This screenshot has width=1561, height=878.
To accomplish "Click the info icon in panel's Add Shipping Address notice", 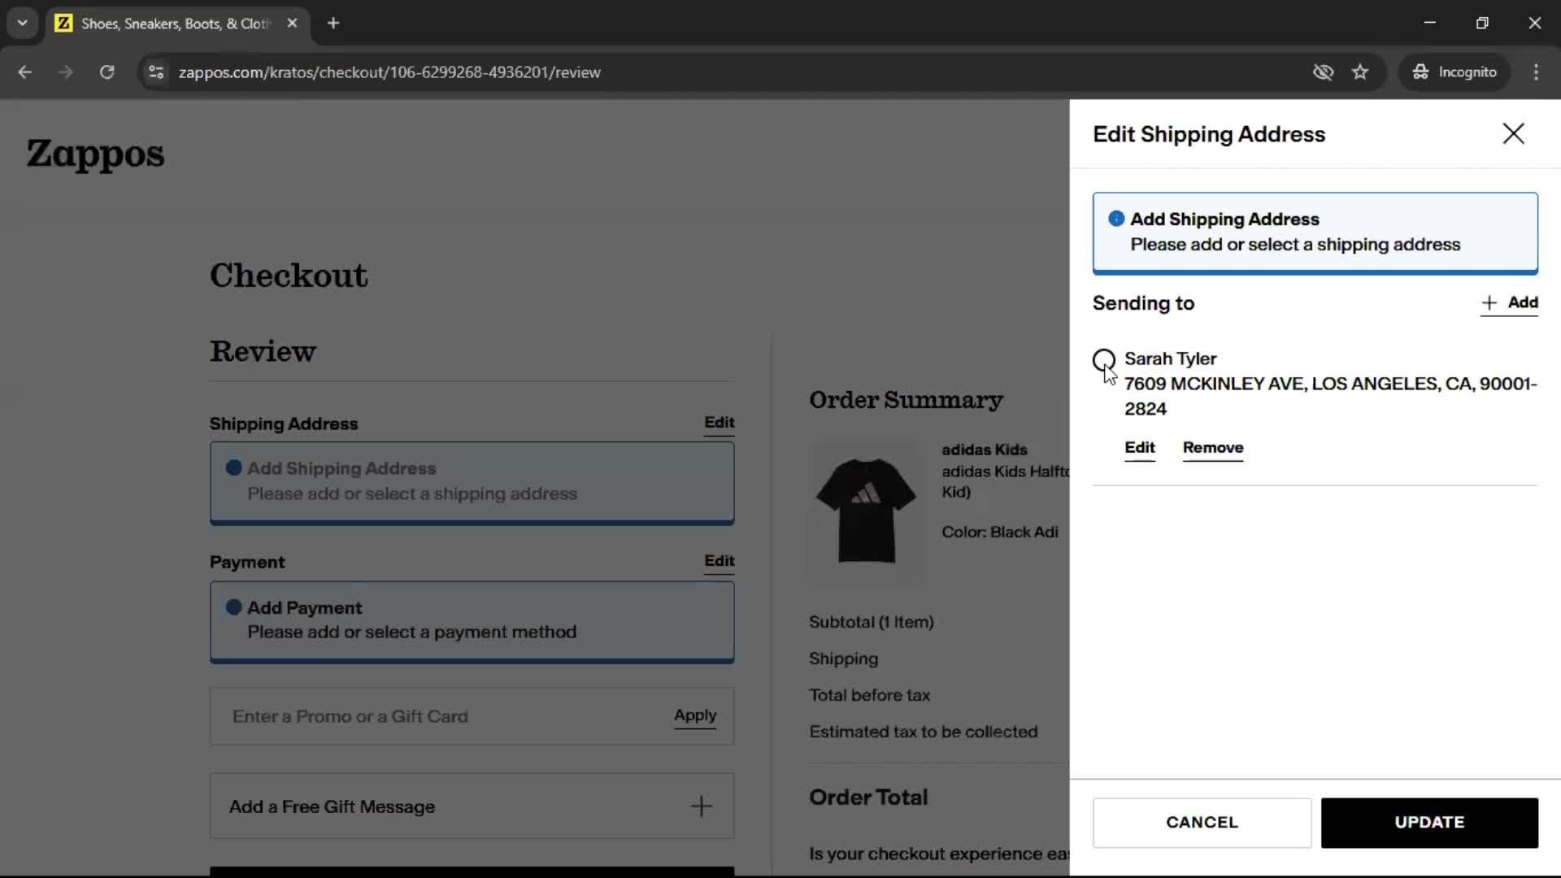I will pos(1116,219).
